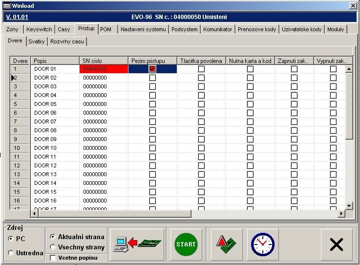The height and width of the screenshot is (265, 360).
Task: Click the red triangle checkmark icon
Action: [x=225, y=244]
